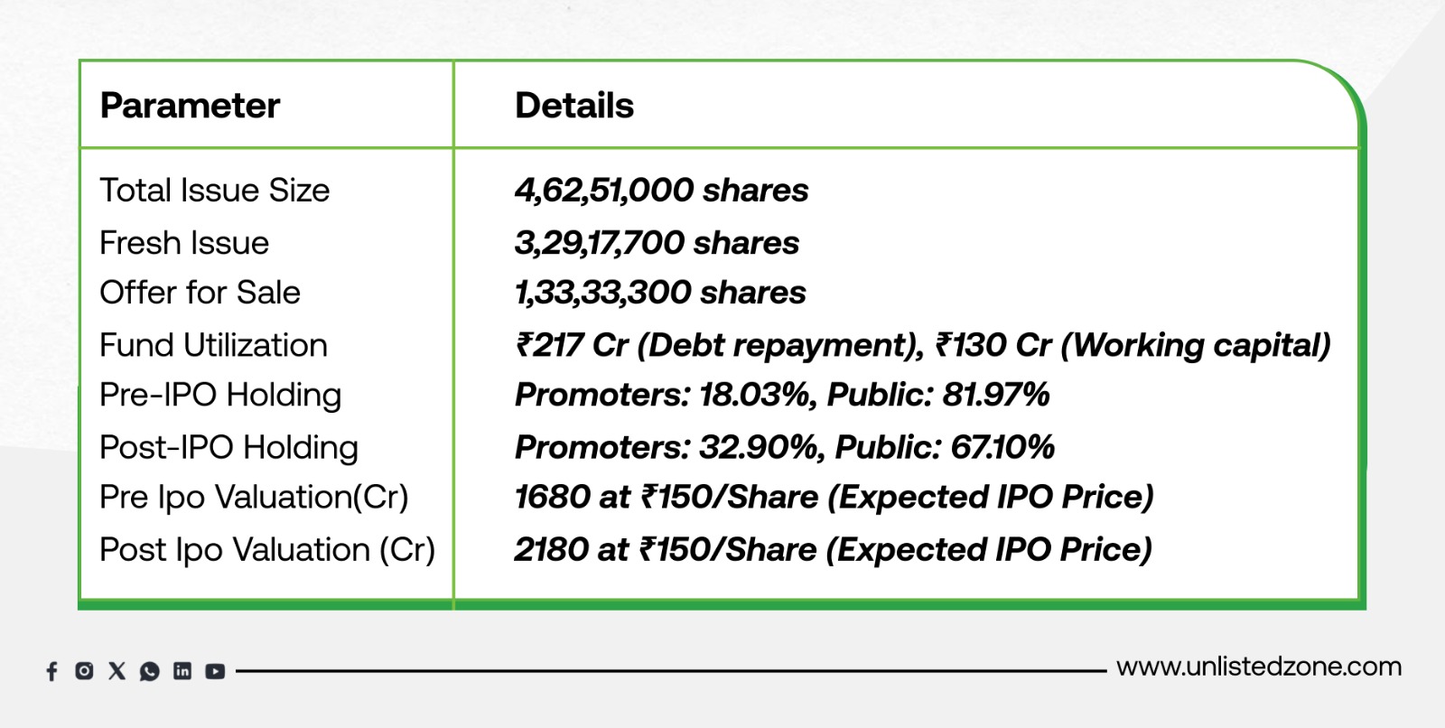Open the X (Twitter) icon
The height and width of the screenshot is (728, 1445).
pyautogui.click(x=117, y=670)
